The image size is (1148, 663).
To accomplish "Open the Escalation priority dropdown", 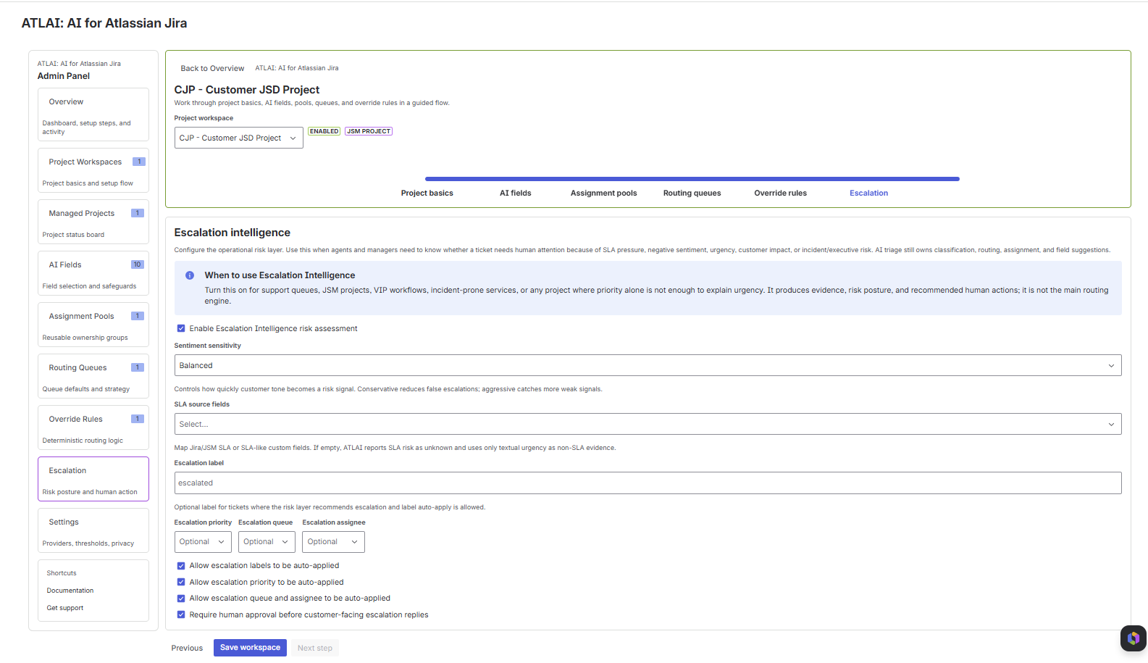I will 203,542.
